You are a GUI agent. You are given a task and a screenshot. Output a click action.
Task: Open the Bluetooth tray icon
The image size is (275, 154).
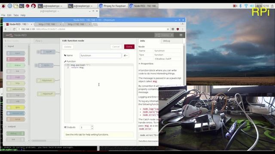(x=241, y=6)
